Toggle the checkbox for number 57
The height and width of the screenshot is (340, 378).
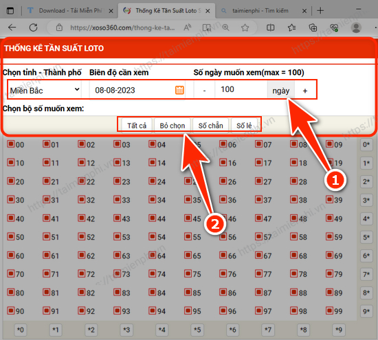(x=258, y=236)
